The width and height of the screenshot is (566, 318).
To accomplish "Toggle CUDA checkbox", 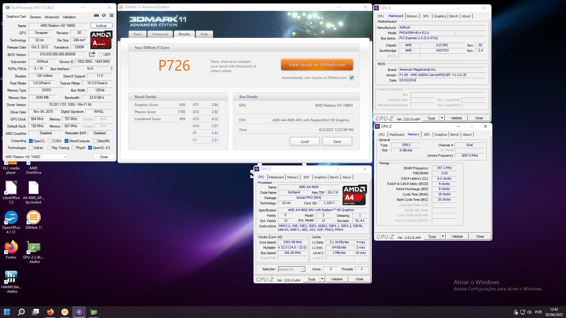I will point(50,141).
